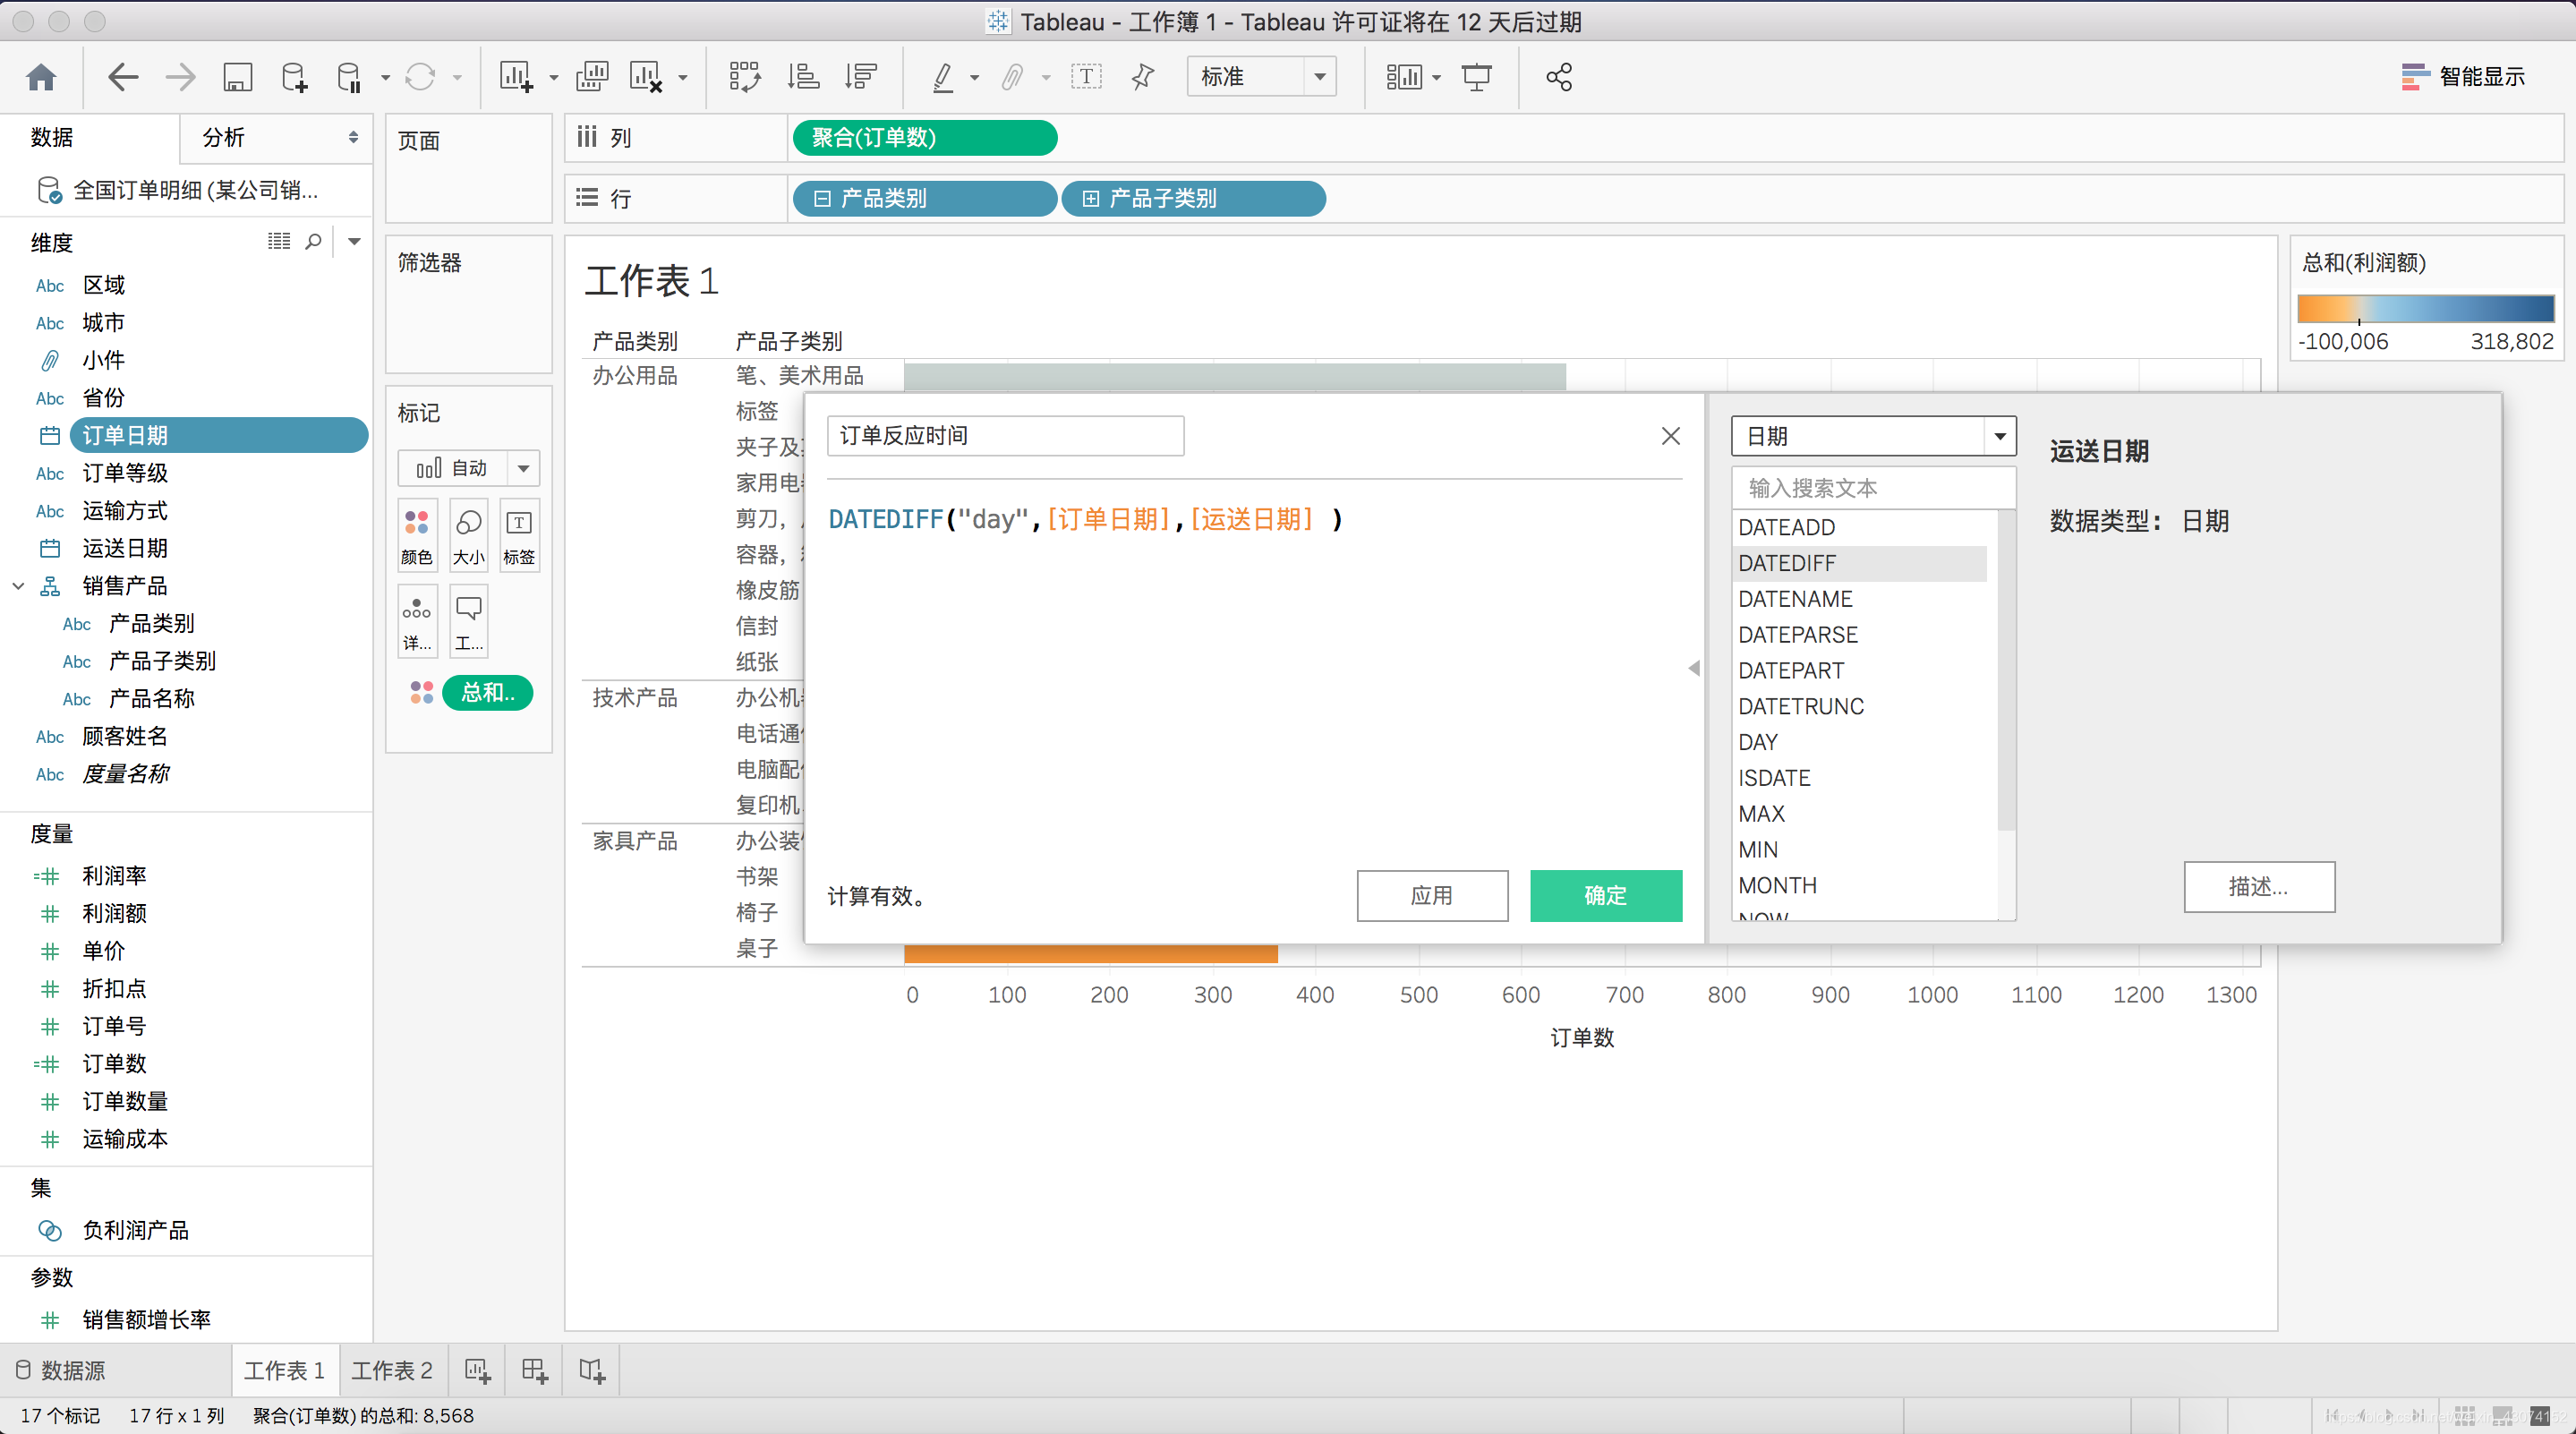Screen dimensions: 2576x1434
Task: Open the new worksheet icon dropdown arrow
Action: (554, 77)
